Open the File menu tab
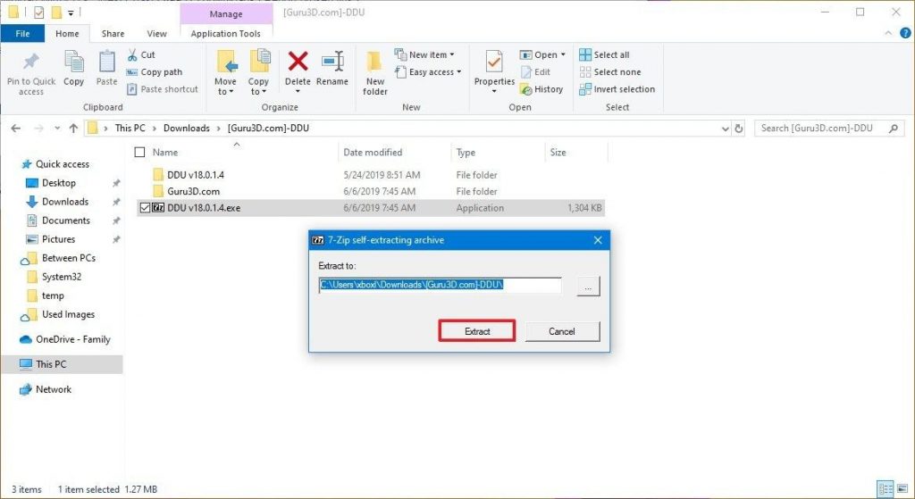Image resolution: width=915 pixels, height=499 pixels. pos(22,34)
